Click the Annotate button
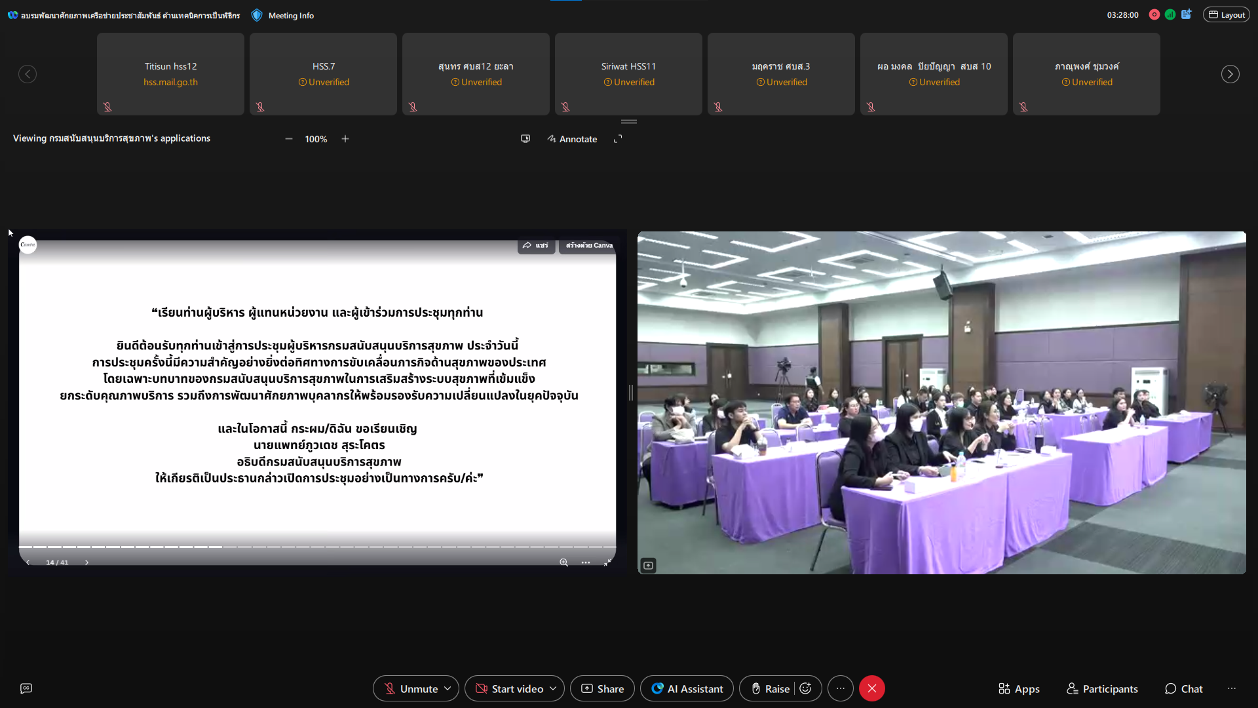This screenshot has height=708, width=1258. click(x=572, y=139)
